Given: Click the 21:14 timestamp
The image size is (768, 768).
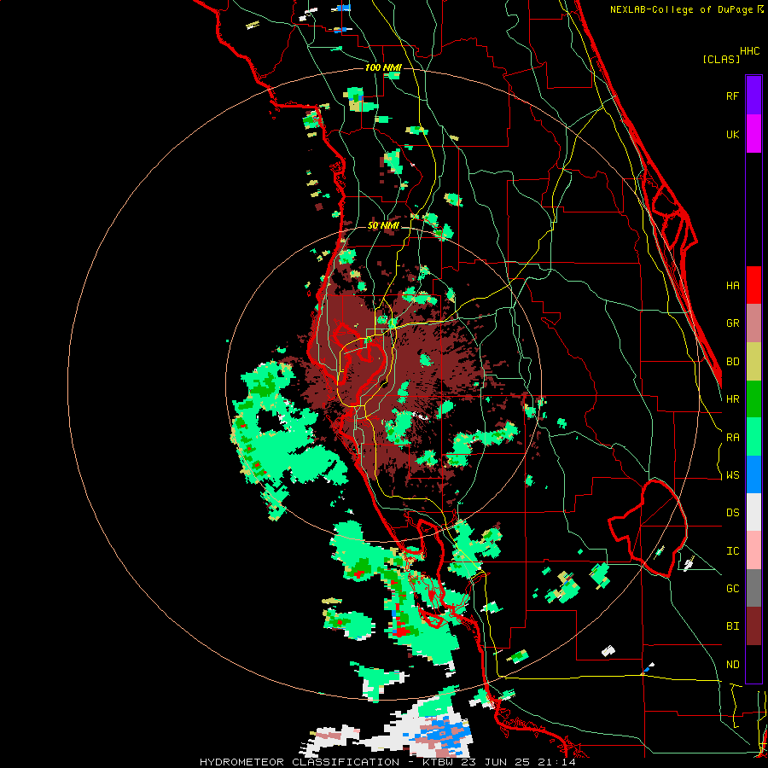Looking at the screenshot, I should pos(558,762).
